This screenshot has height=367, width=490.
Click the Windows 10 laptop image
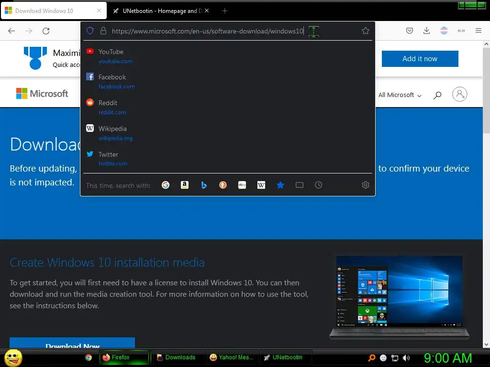pyautogui.click(x=399, y=297)
